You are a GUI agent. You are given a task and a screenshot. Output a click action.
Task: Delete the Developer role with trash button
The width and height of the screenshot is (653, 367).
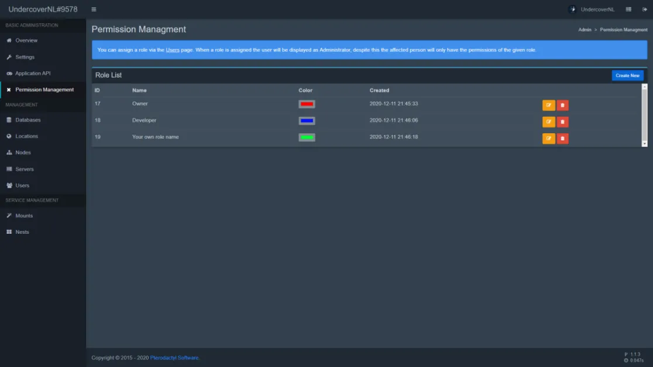point(562,122)
